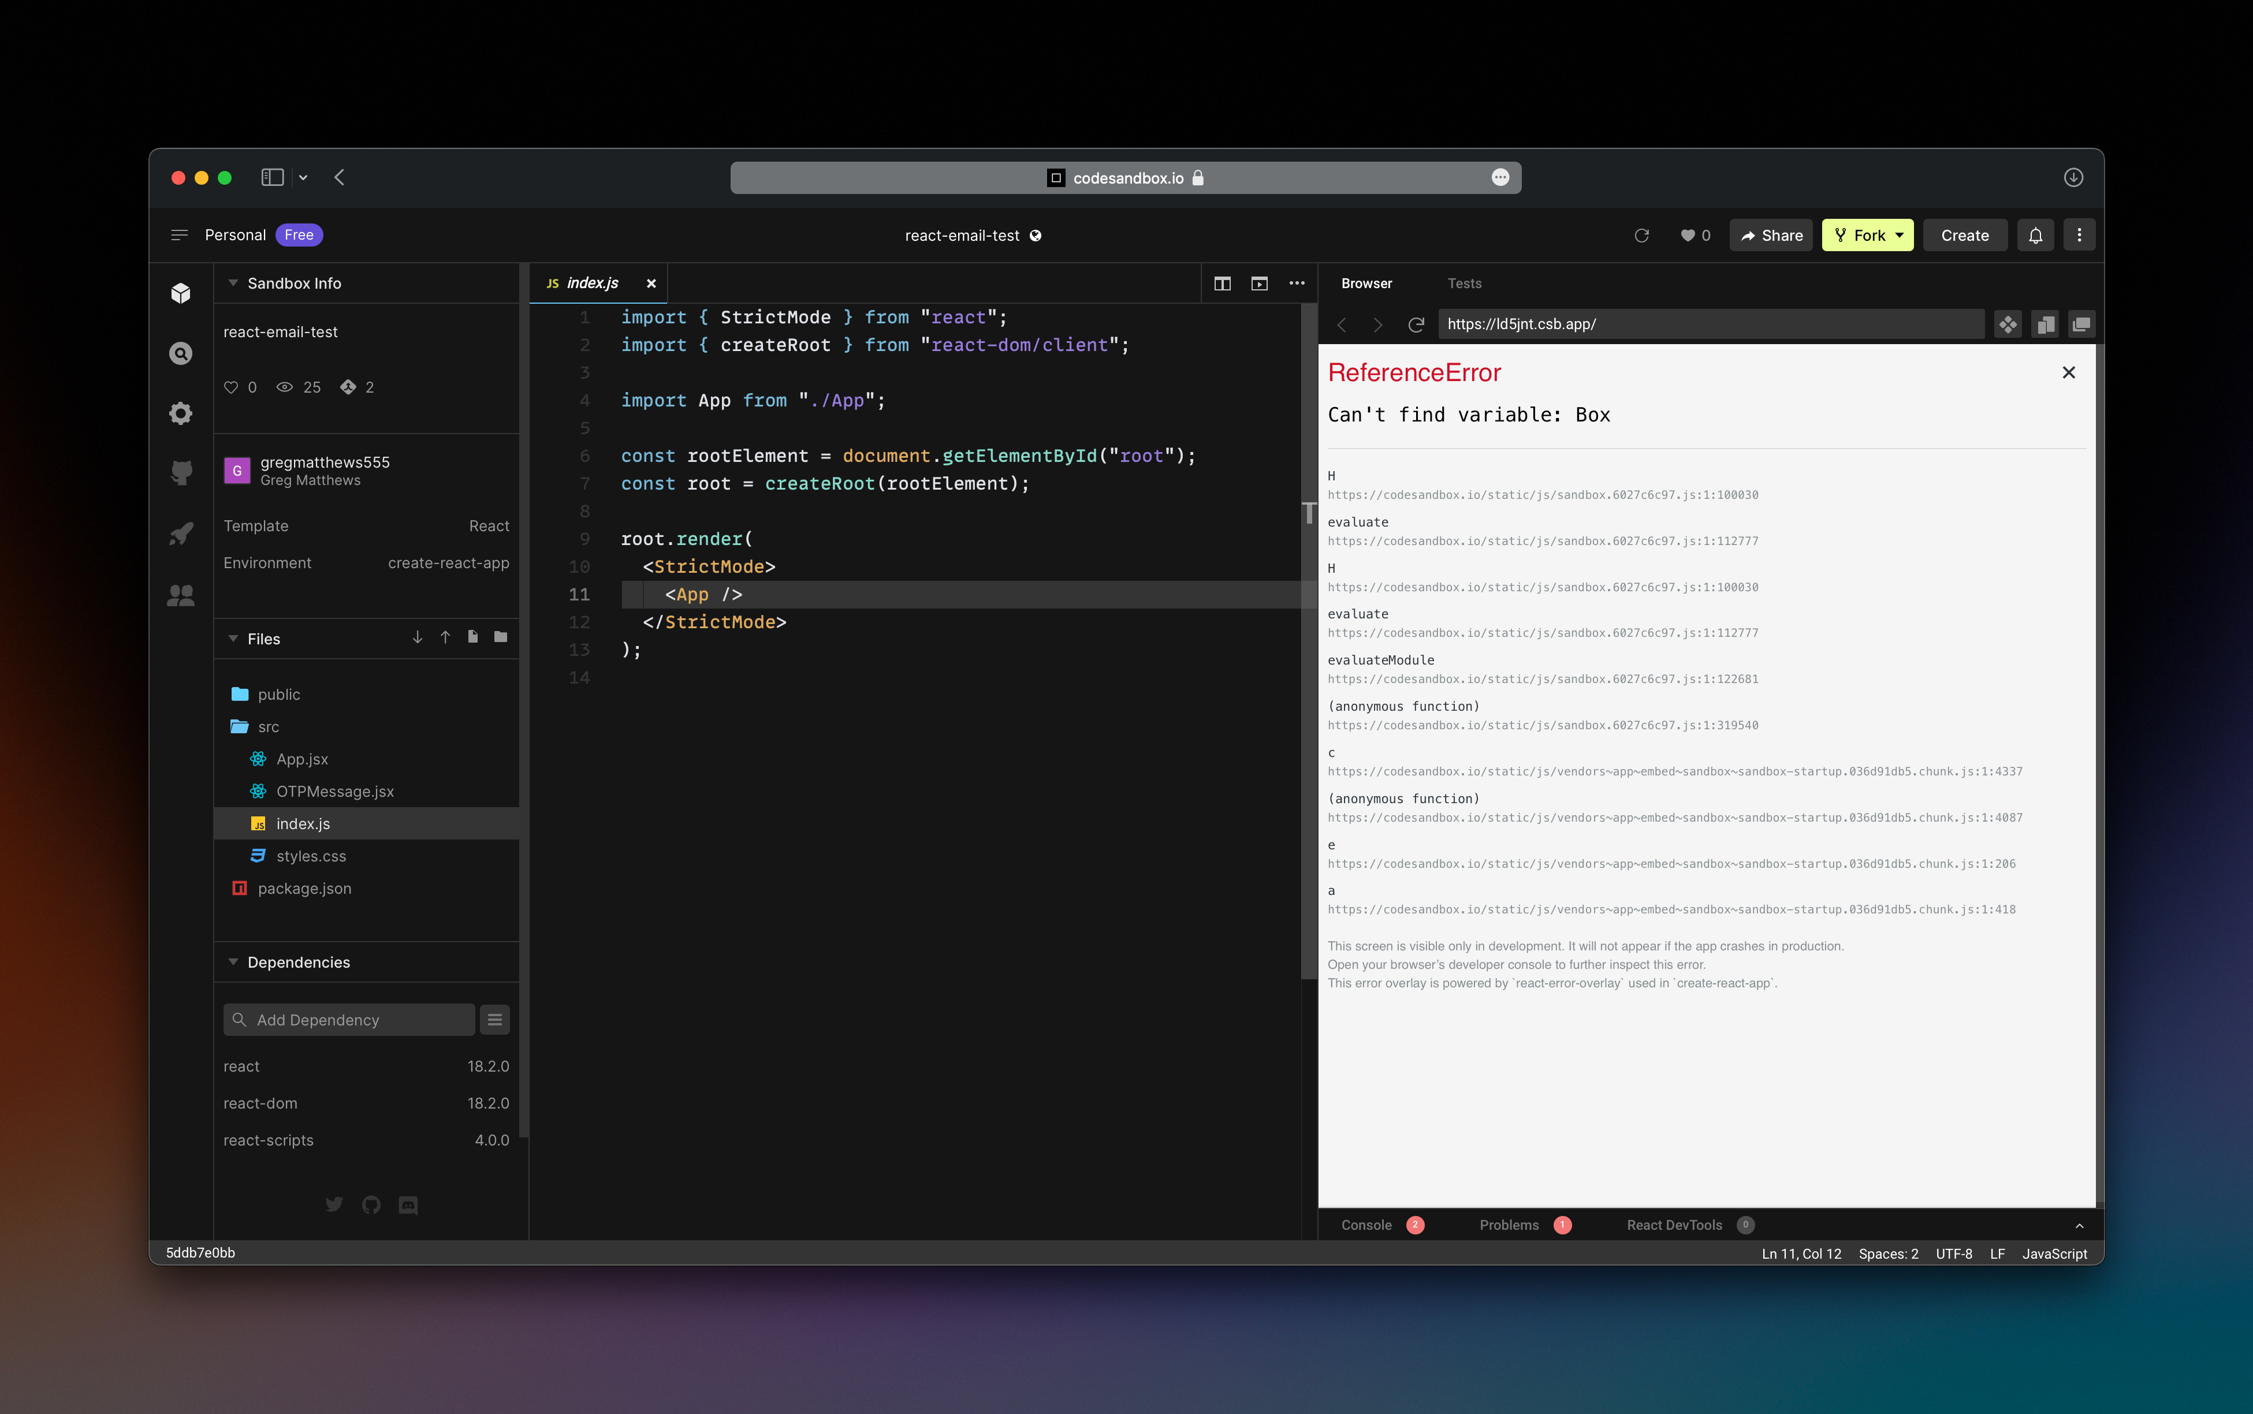This screenshot has height=1414, width=2253.
Task: Click the Create button
Action: pos(1964,236)
